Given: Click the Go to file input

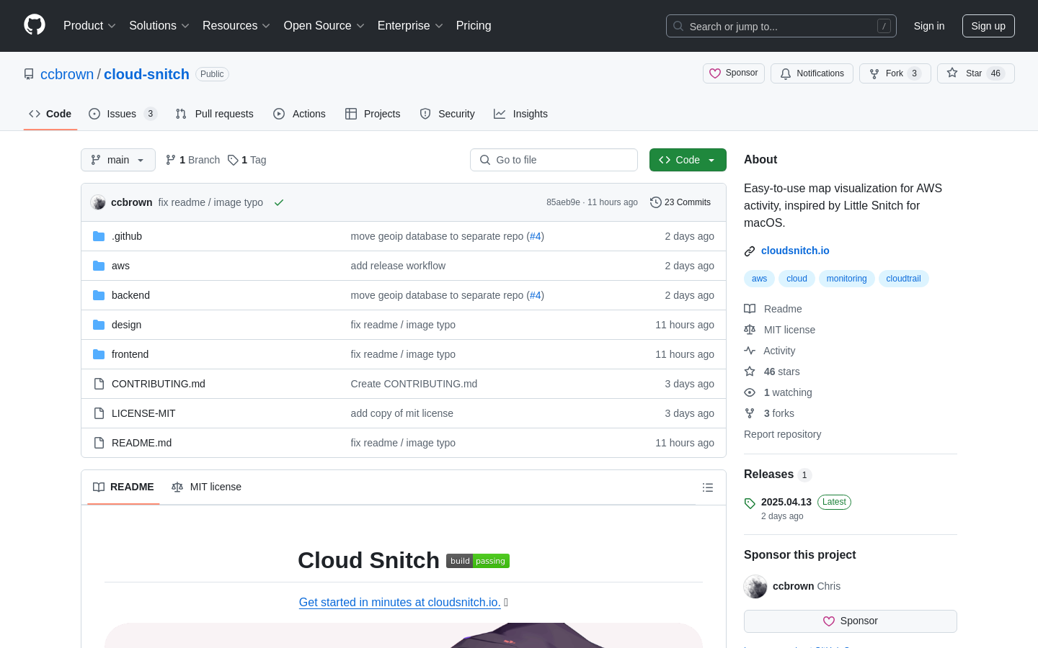Looking at the screenshot, I should pyautogui.click(x=554, y=160).
